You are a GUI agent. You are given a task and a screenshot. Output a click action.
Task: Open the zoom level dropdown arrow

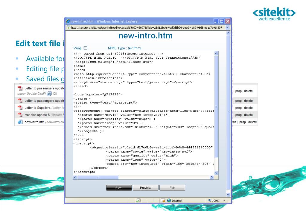pyautogui.click(x=224, y=201)
